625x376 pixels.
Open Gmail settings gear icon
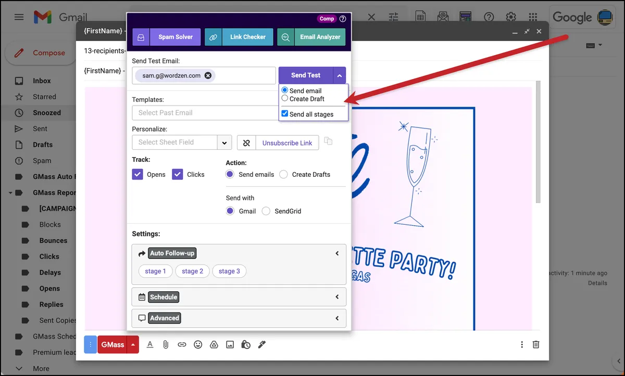[x=511, y=17]
